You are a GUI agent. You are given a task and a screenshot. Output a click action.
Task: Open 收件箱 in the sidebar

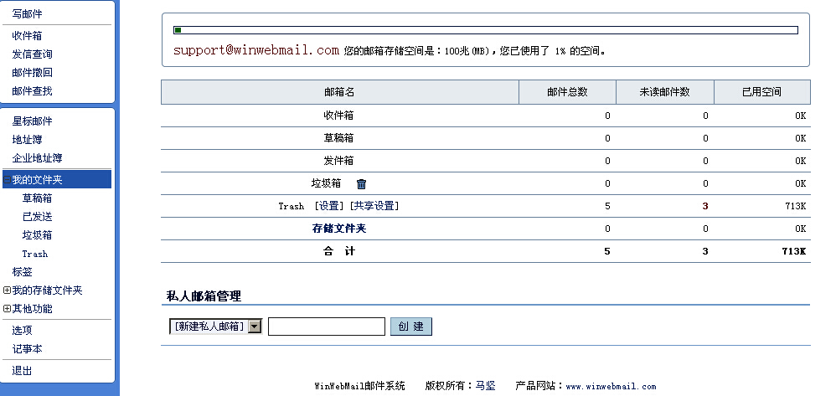27,36
